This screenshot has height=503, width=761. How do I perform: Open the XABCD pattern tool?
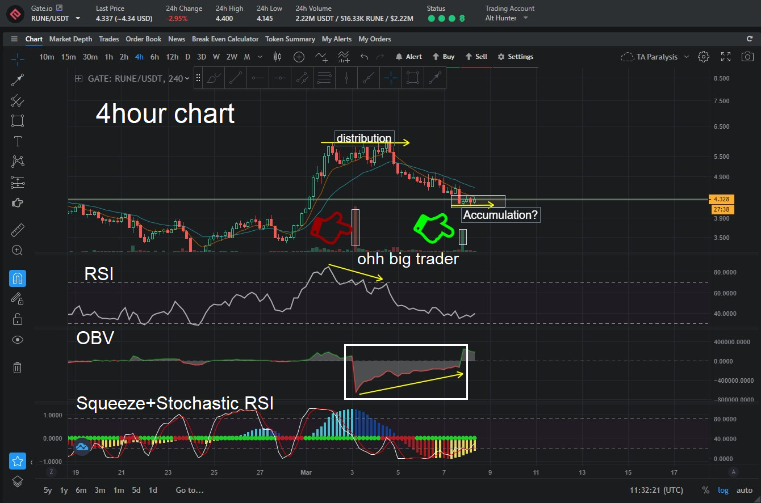pos(17,160)
